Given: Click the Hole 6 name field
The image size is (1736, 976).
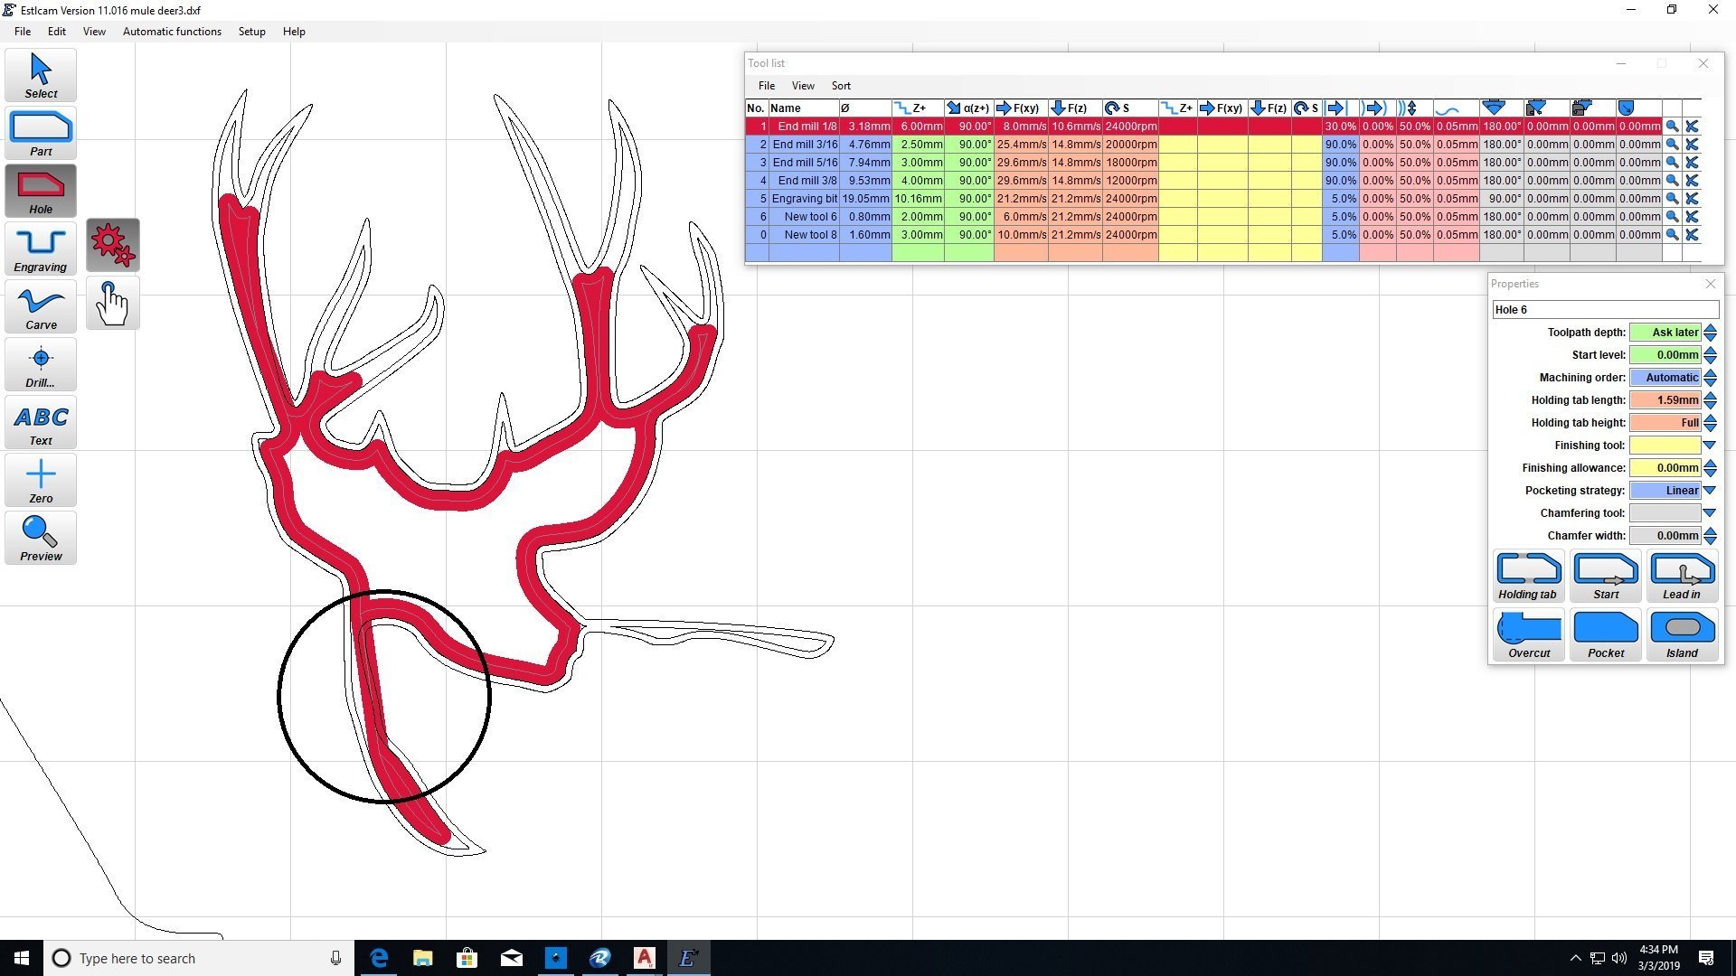Looking at the screenshot, I should tap(1604, 310).
